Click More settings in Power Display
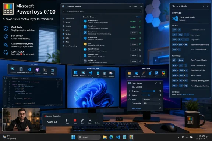Image resolution: width=212 pixels, height=141 pixels. click(137, 108)
